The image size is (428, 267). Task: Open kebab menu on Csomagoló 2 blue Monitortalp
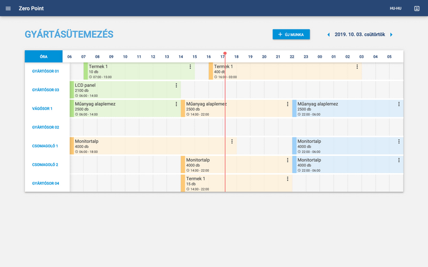click(x=399, y=160)
